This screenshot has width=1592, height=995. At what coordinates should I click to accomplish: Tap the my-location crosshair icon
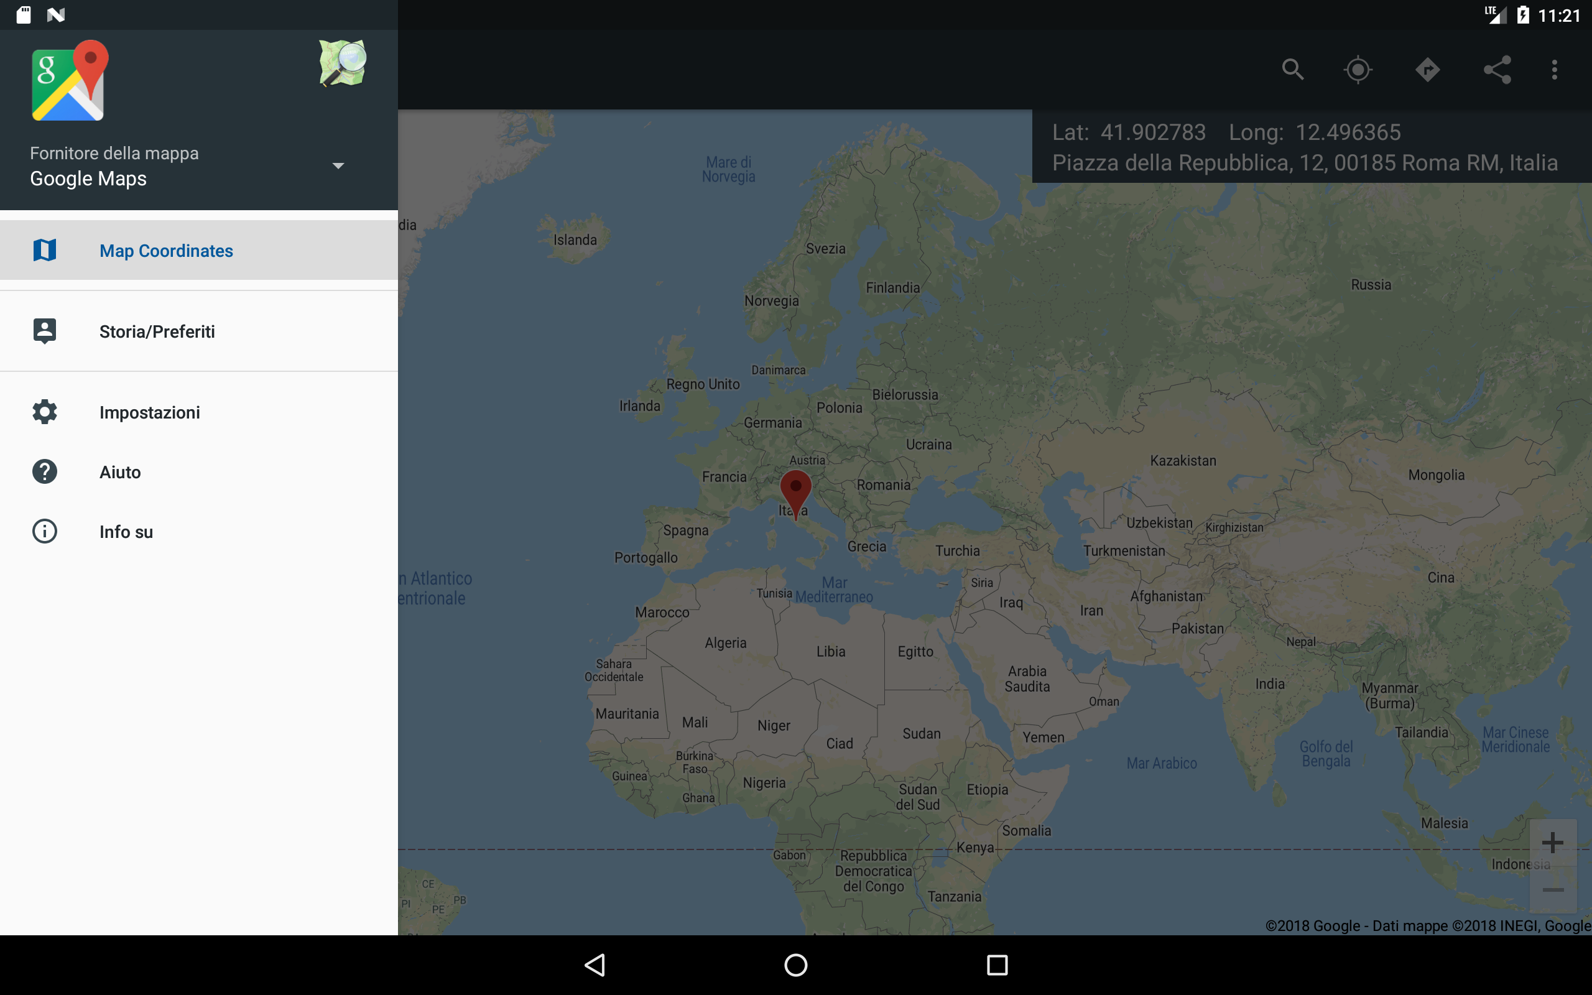click(1358, 70)
